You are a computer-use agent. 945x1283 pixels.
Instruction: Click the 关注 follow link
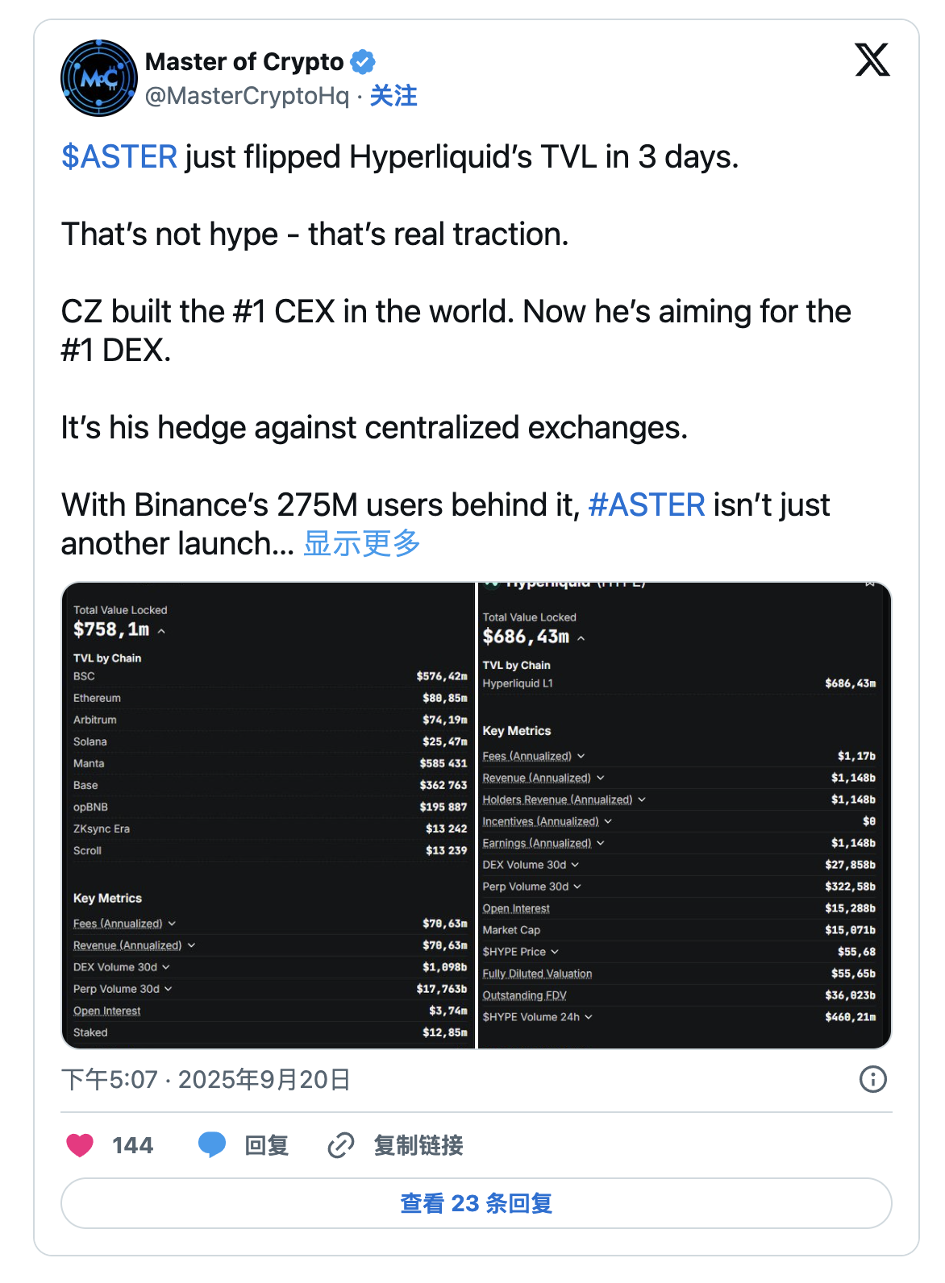coord(393,96)
